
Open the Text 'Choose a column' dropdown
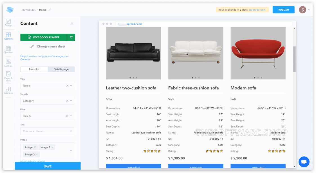[48, 131]
